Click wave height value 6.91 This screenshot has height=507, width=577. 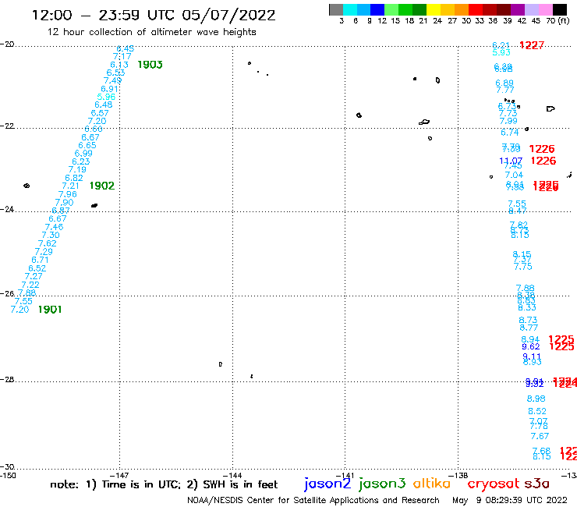click(109, 89)
